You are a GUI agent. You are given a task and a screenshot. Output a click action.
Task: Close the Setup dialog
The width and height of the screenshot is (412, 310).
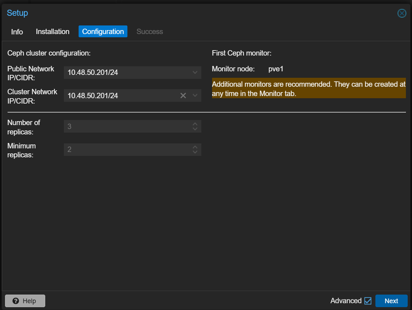[402, 13]
